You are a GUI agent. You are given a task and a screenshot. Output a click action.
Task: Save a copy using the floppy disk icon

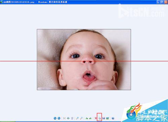tap(103, 118)
